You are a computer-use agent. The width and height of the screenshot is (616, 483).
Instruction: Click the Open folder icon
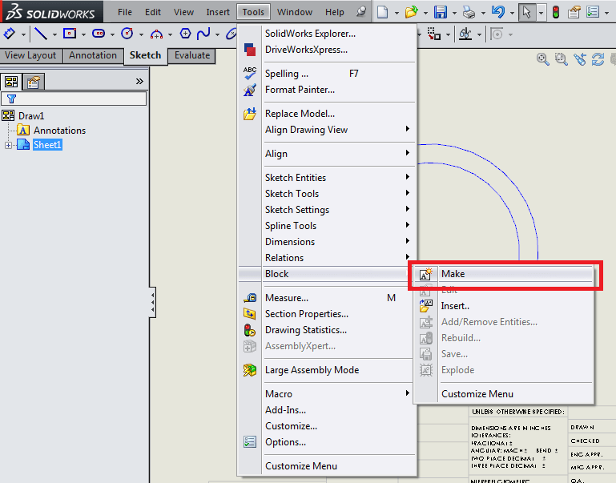pyautogui.click(x=411, y=12)
